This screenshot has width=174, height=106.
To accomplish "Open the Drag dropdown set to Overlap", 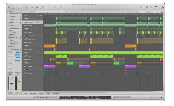I will pyautogui.click(x=153, y=12).
